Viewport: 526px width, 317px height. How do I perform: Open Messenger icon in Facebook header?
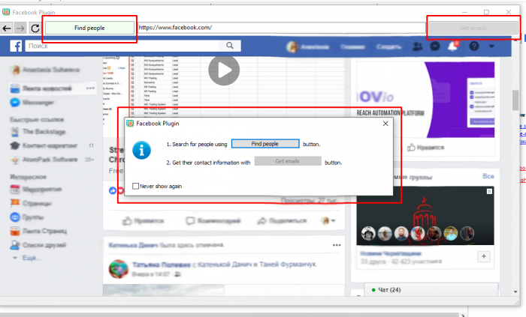[x=435, y=46]
